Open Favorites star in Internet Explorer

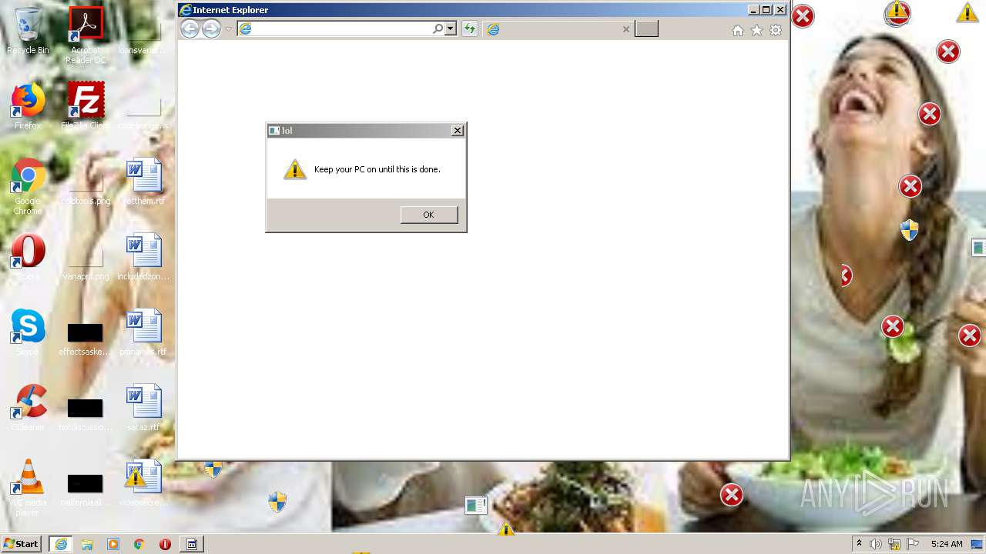coord(756,30)
